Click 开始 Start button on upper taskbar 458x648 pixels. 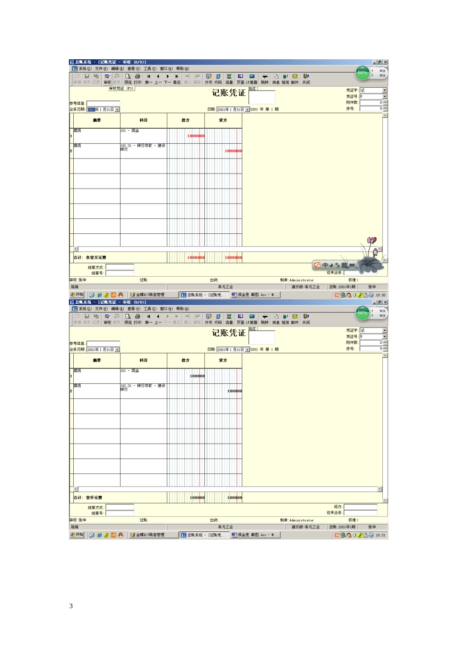pyautogui.click(x=77, y=295)
